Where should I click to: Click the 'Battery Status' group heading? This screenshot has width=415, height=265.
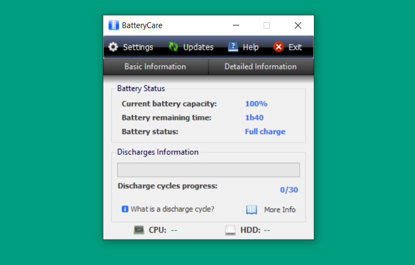click(141, 88)
